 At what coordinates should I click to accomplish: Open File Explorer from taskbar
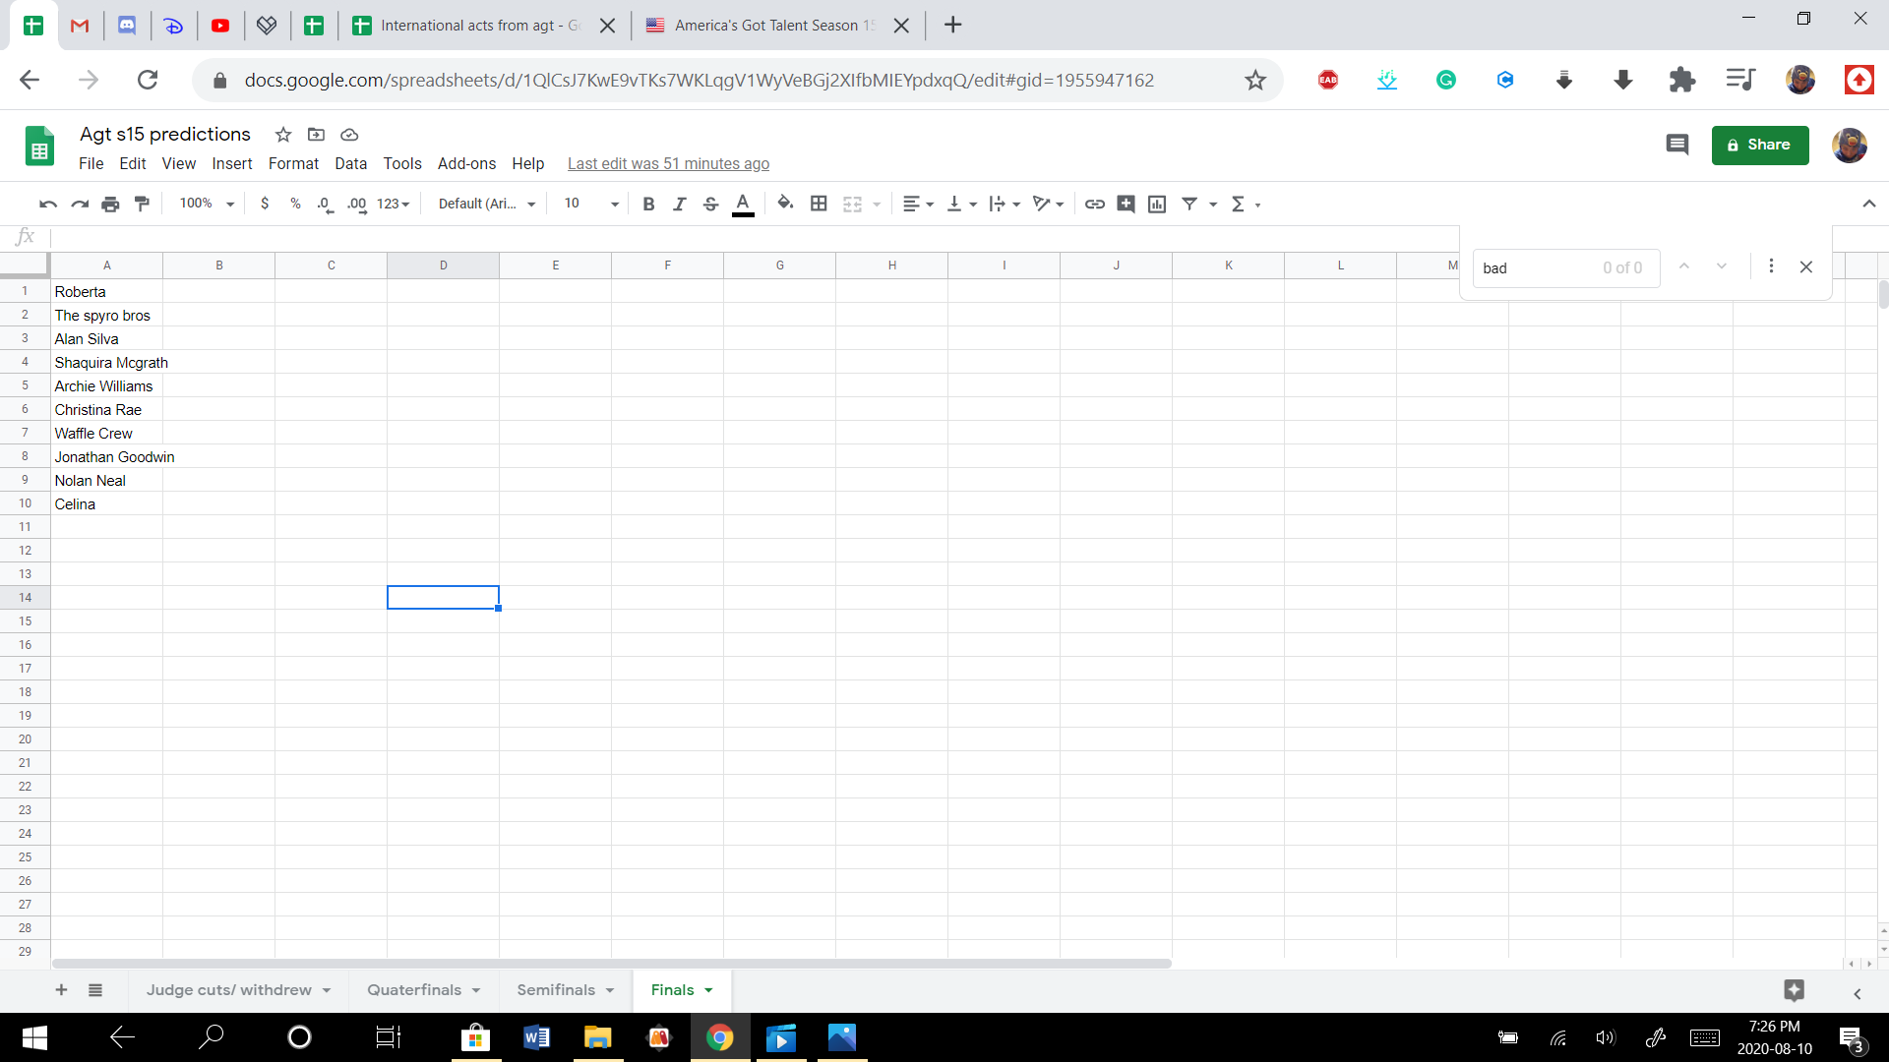tap(597, 1037)
